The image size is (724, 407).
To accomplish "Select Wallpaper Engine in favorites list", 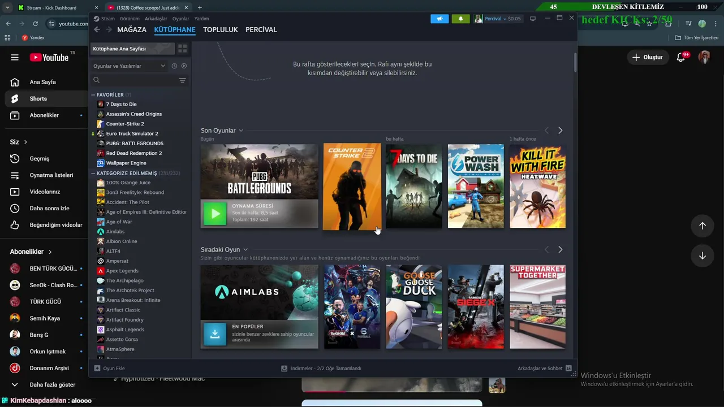I will 126,163.
